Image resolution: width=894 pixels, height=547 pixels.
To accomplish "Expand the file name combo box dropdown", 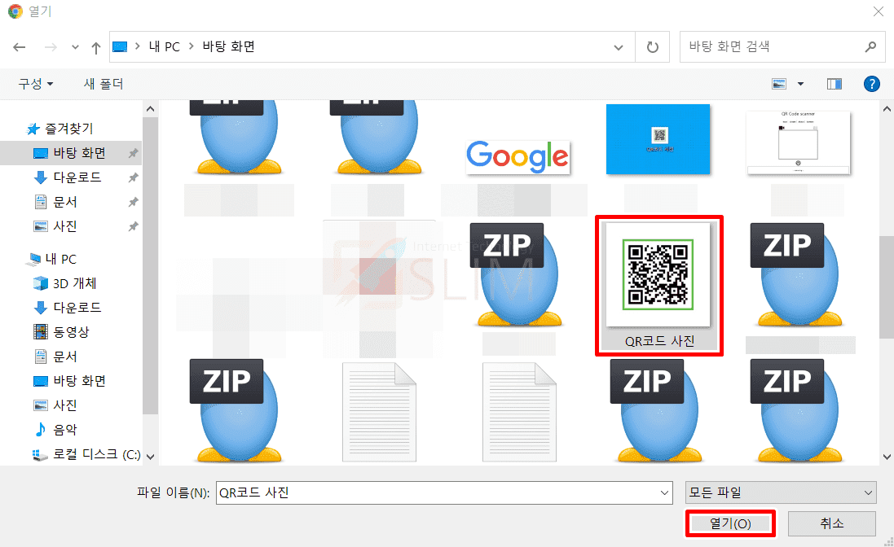I will coord(664,493).
